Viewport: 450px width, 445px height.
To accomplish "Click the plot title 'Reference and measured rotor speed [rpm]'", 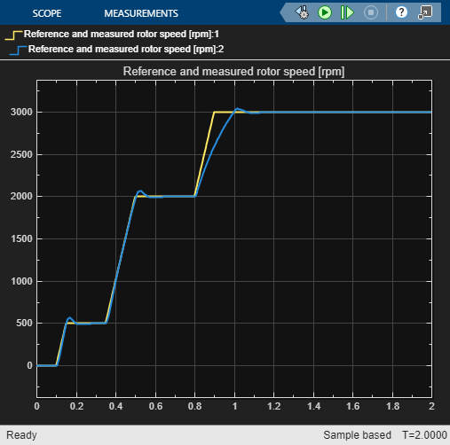I will point(233,72).
